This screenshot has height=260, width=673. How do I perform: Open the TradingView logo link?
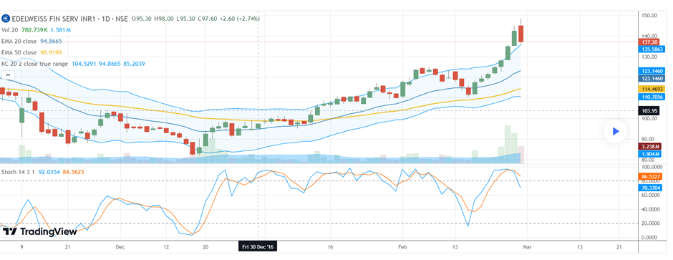pos(40,231)
